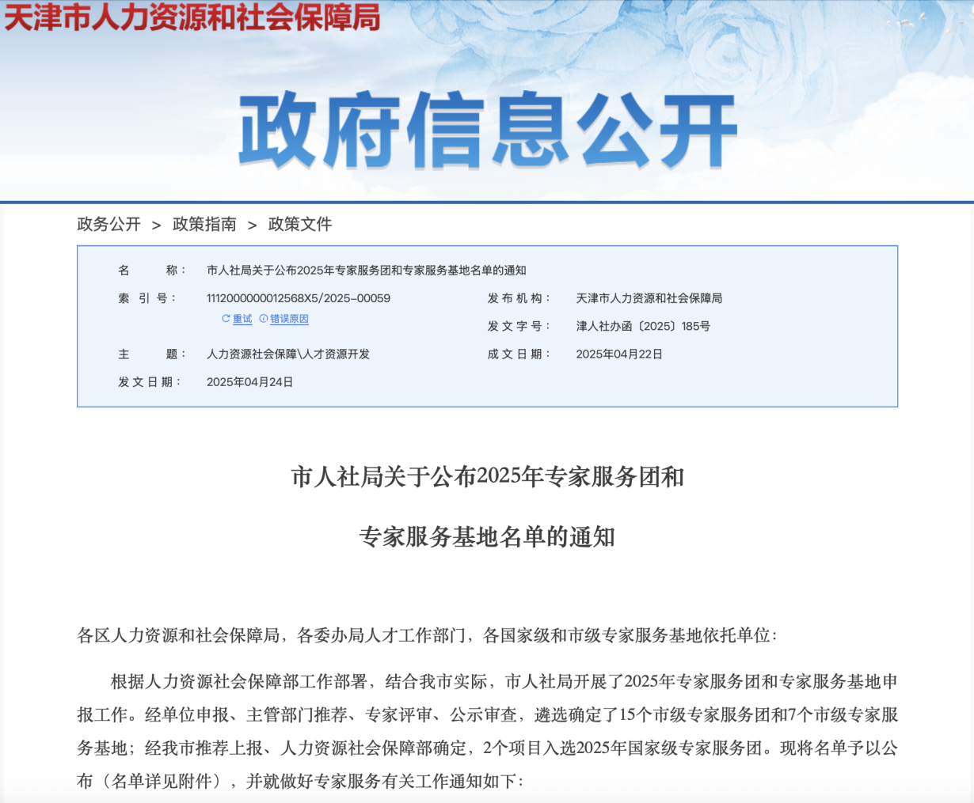Image resolution: width=974 pixels, height=803 pixels.
Task: Click the index number 1112000000012568X5/2025-00059
Action: [x=299, y=298]
